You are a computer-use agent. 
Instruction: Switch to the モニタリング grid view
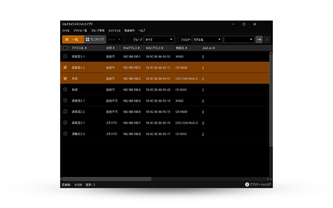(95, 40)
